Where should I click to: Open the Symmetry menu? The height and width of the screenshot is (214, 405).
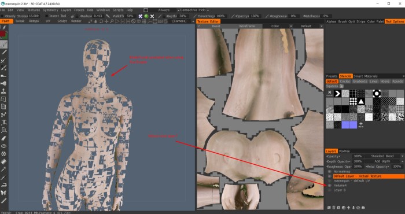click(50, 10)
